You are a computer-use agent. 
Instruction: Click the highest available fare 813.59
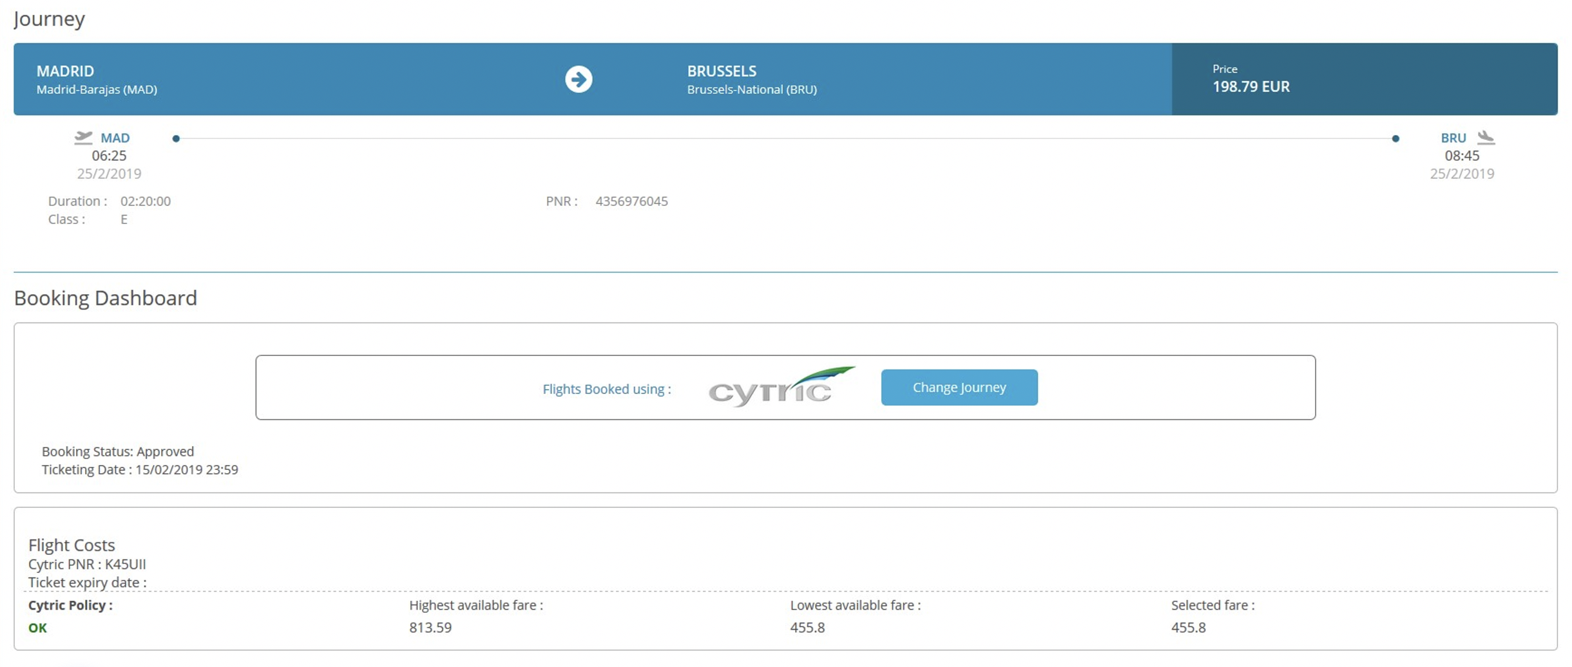[x=430, y=628]
